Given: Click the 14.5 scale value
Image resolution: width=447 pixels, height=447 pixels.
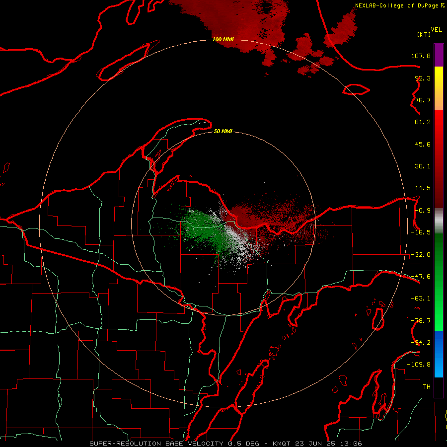Looking at the screenshot, I should (x=423, y=188).
